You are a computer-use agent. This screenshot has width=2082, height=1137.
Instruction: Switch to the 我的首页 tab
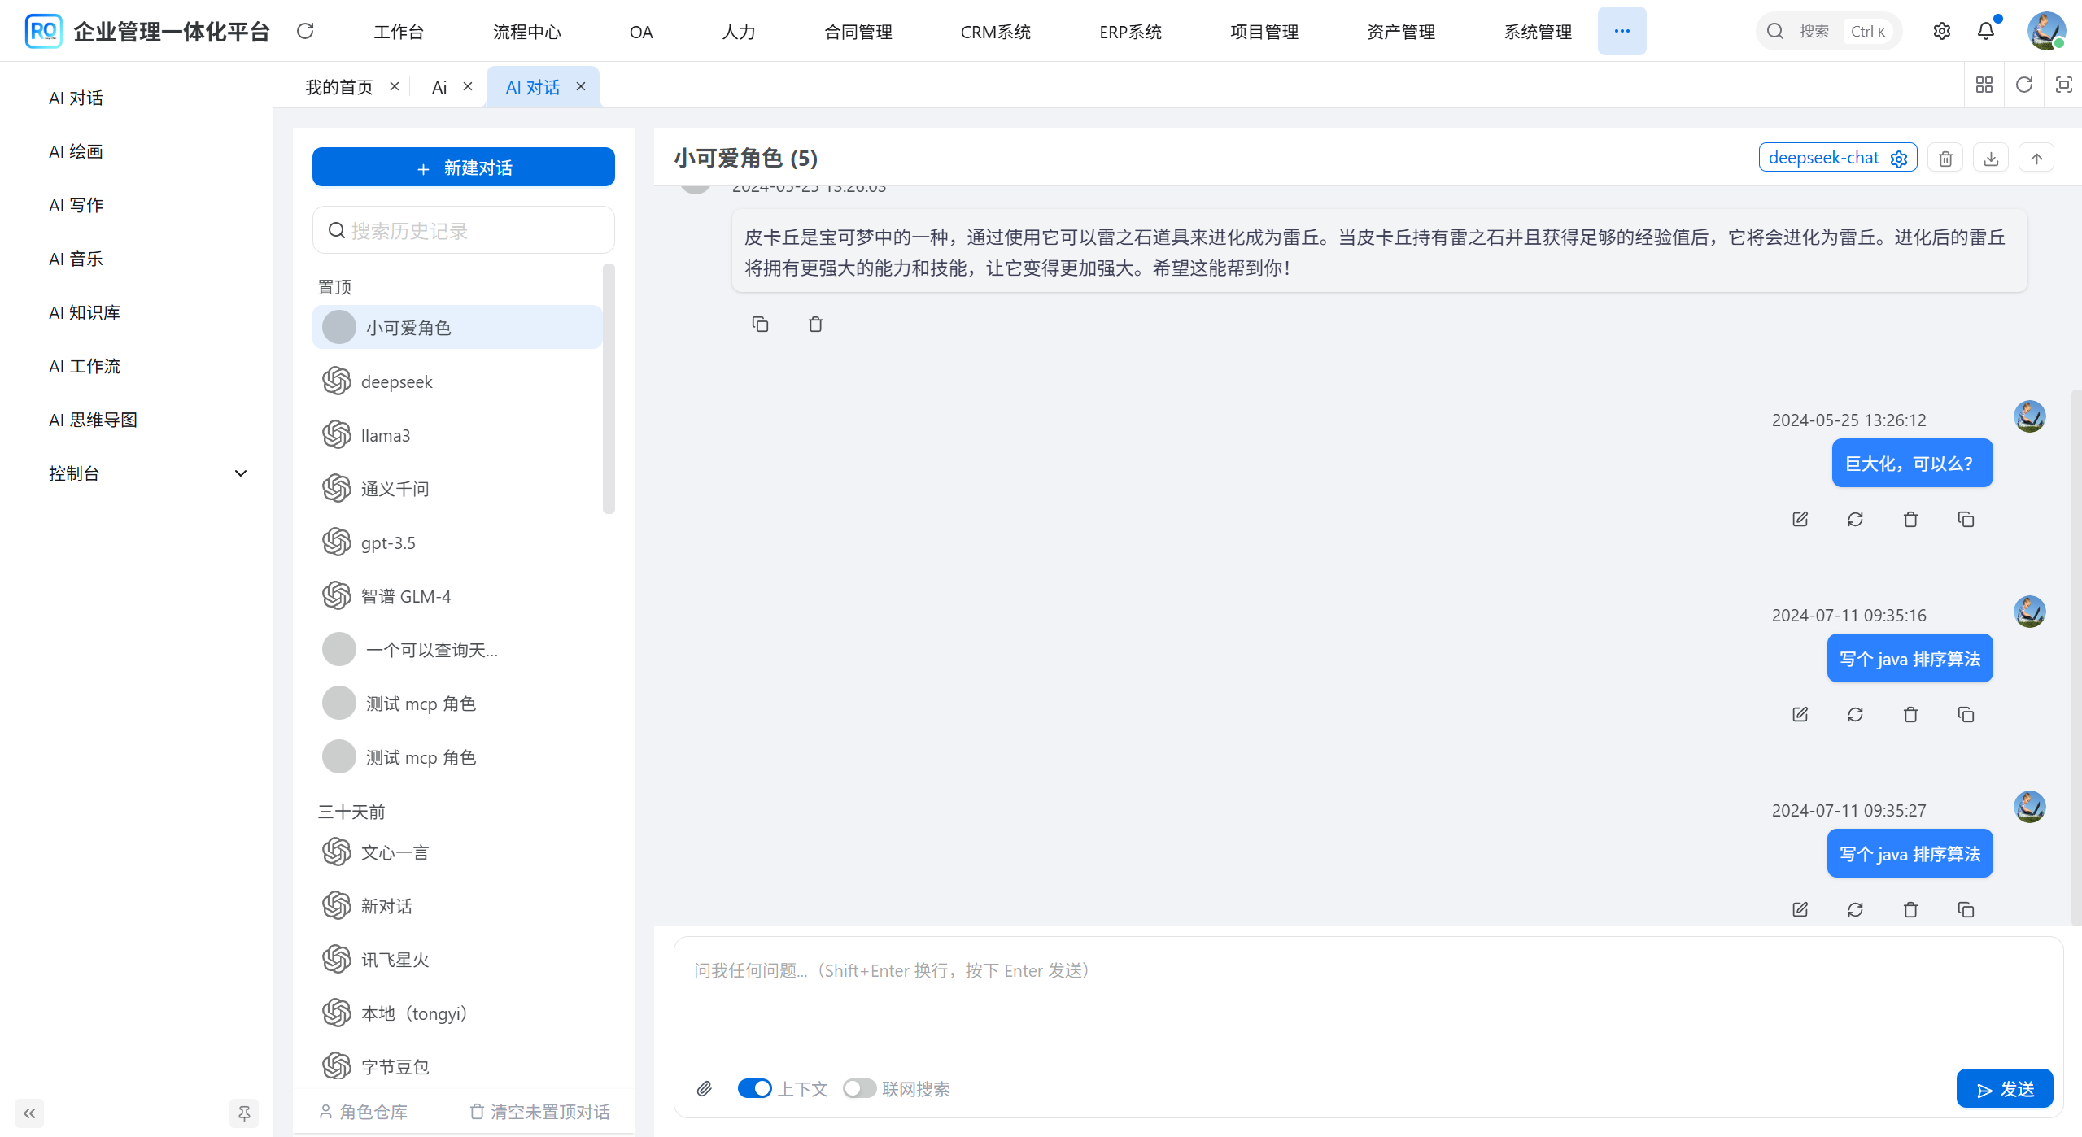pyautogui.click(x=338, y=87)
